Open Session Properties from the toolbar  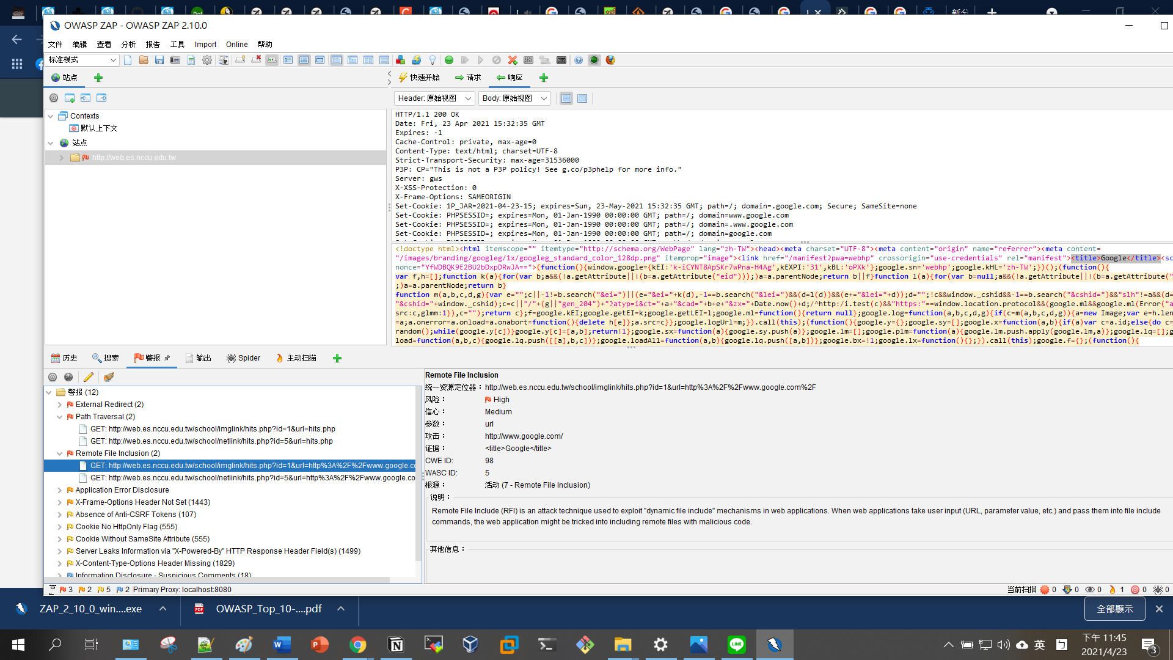191,60
